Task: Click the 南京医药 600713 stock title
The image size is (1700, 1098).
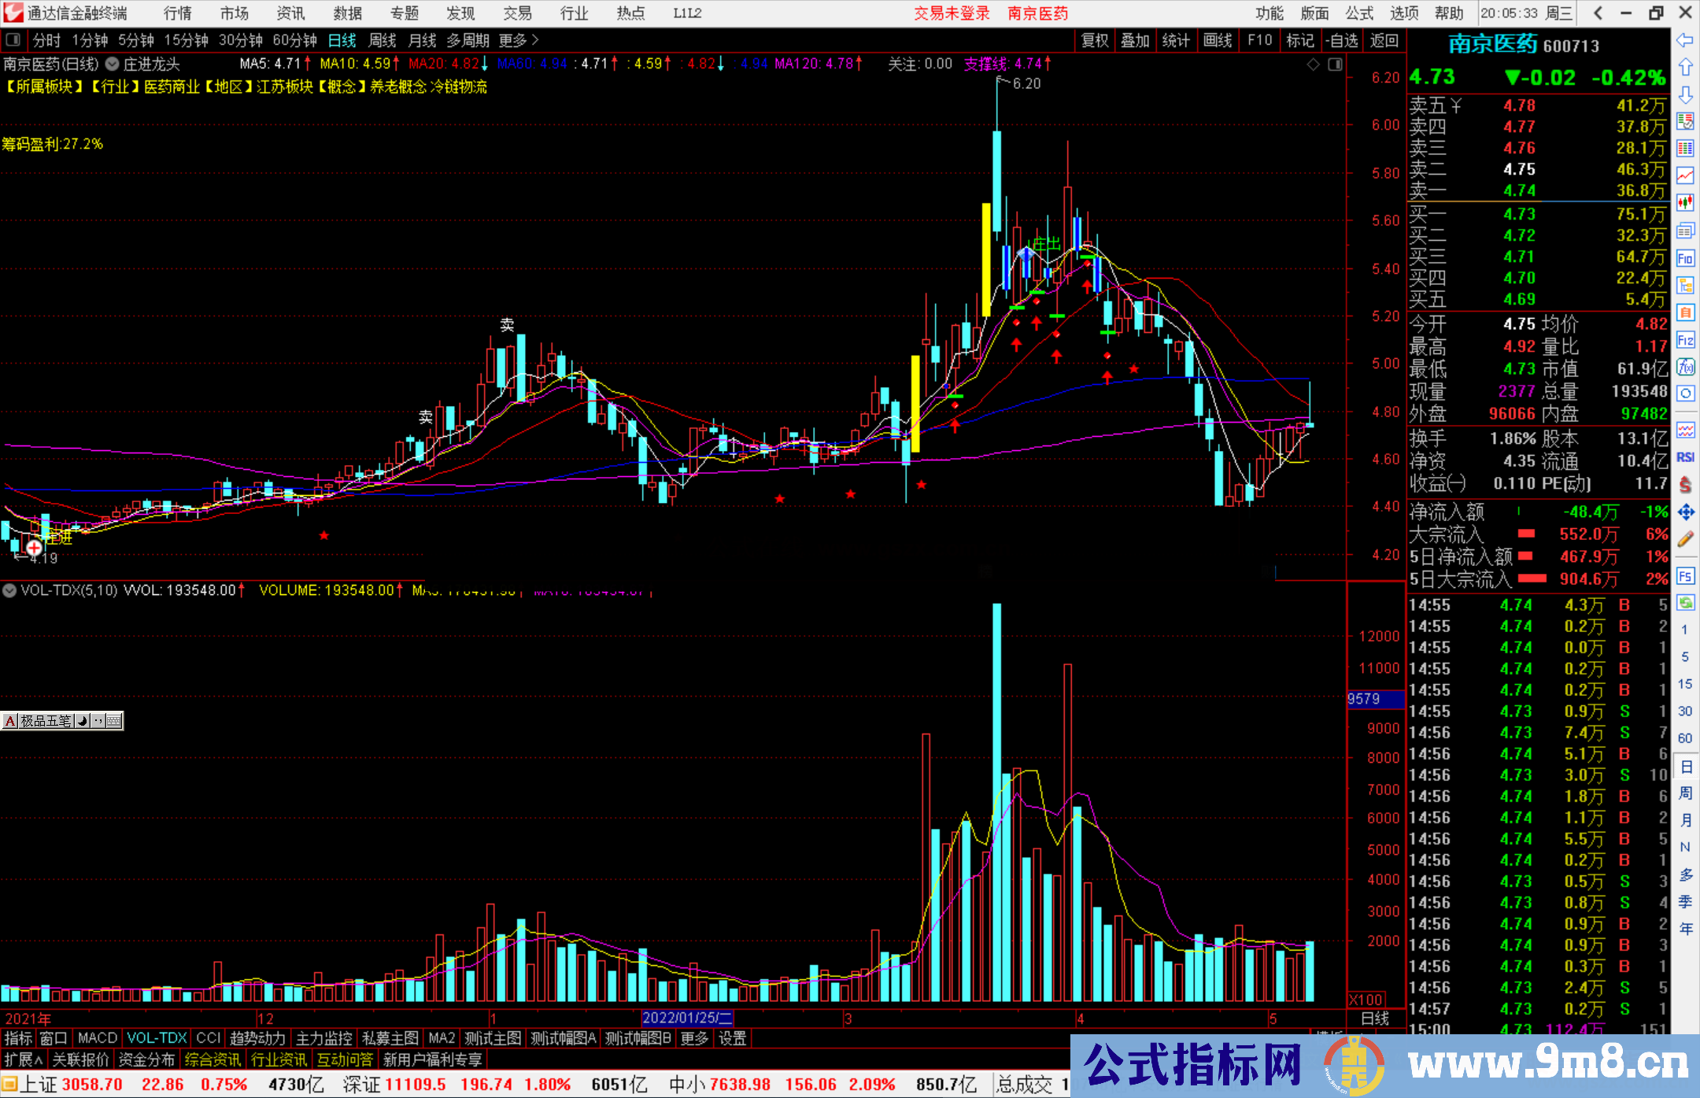Action: [1524, 44]
